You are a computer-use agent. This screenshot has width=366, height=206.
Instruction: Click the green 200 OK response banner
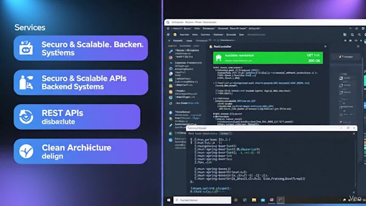(268, 58)
